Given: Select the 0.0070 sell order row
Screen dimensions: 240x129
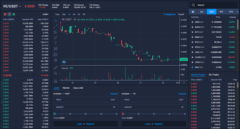Looking at the screenshot, I should pos(26,23).
